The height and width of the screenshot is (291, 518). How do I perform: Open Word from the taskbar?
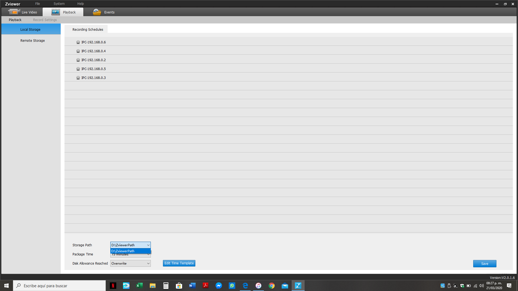point(192,286)
